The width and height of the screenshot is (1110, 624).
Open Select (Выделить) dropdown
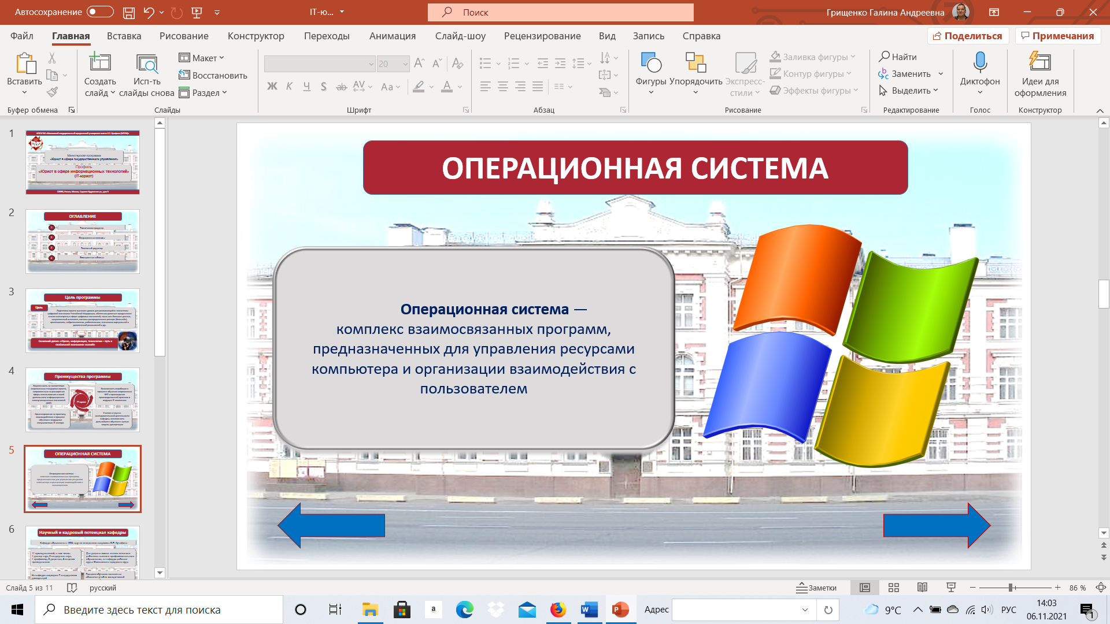point(908,91)
